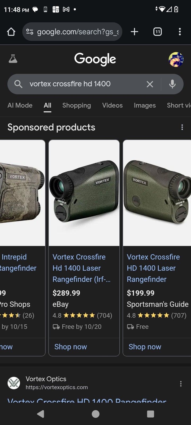This screenshot has height=425, width=191.
Task: Tap the Android back navigation button
Action: [x=41, y=414]
